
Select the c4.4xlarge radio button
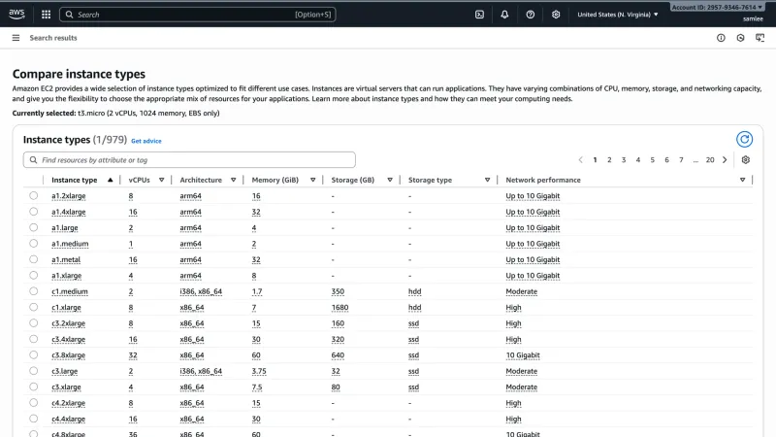click(x=33, y=419)
